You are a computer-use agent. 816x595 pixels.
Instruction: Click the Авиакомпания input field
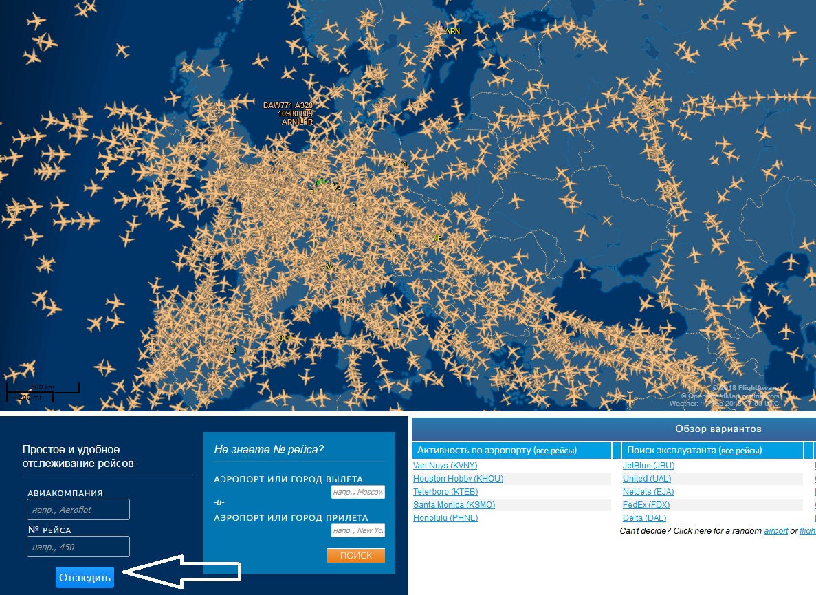click(x=78, y=510)
